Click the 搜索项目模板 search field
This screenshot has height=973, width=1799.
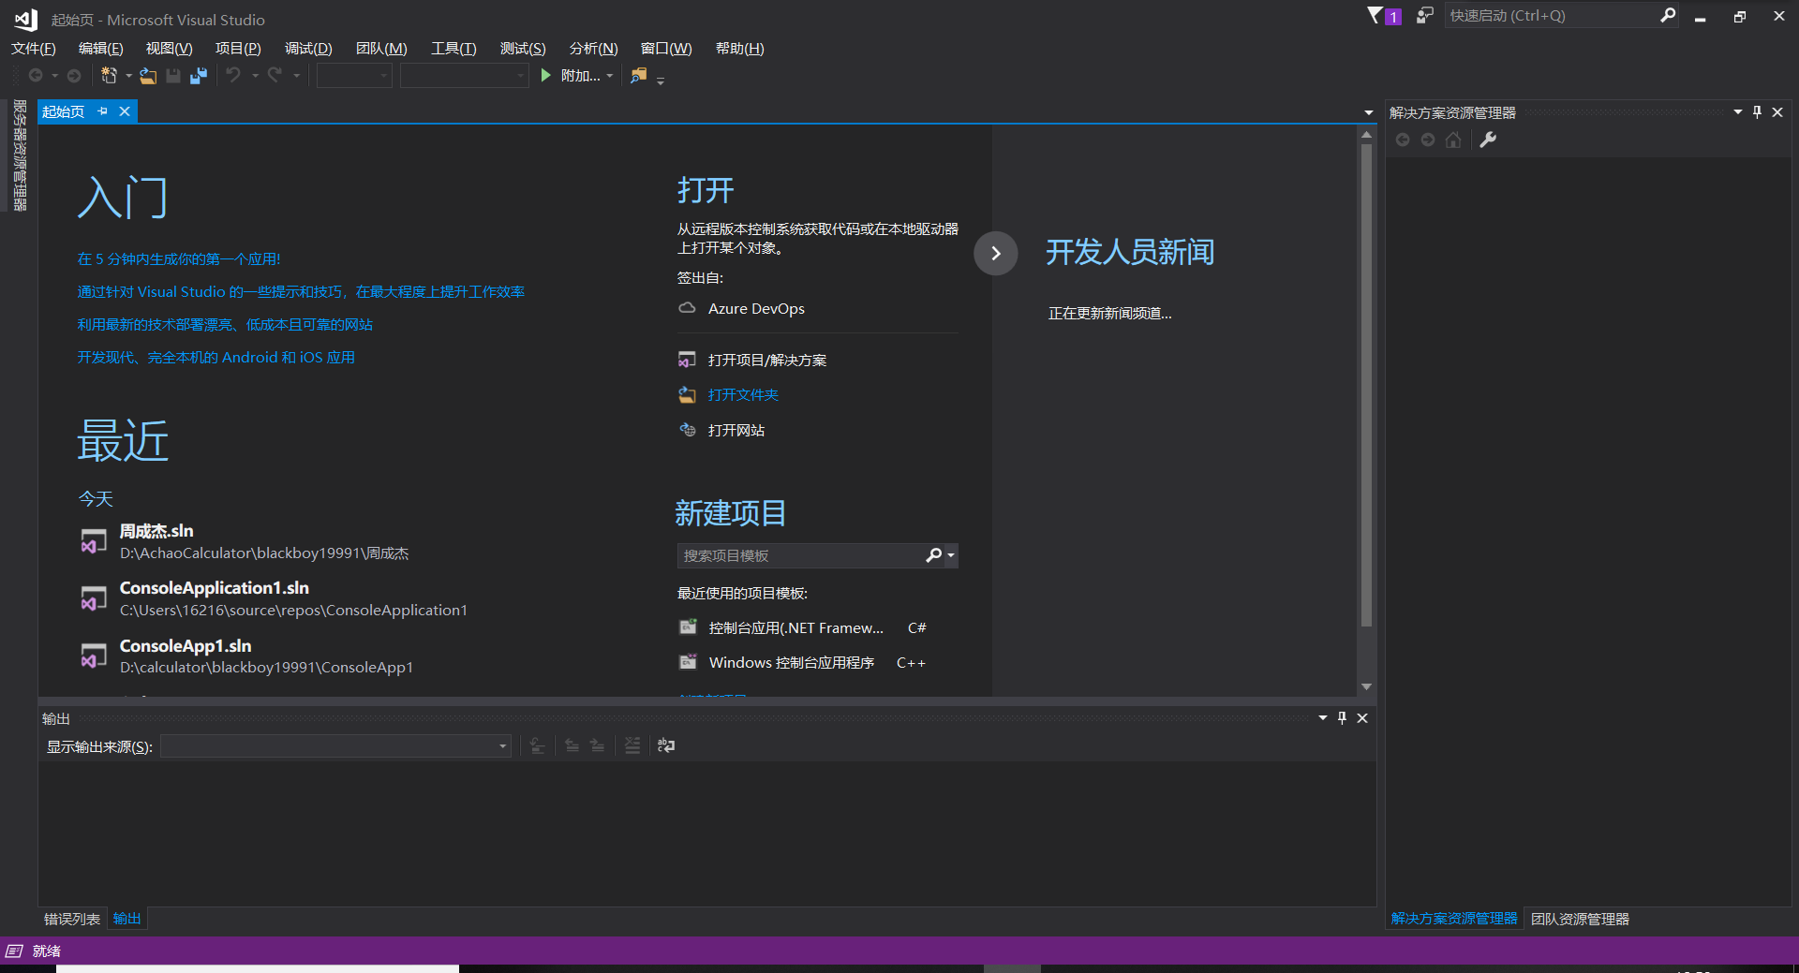[801, 555]
